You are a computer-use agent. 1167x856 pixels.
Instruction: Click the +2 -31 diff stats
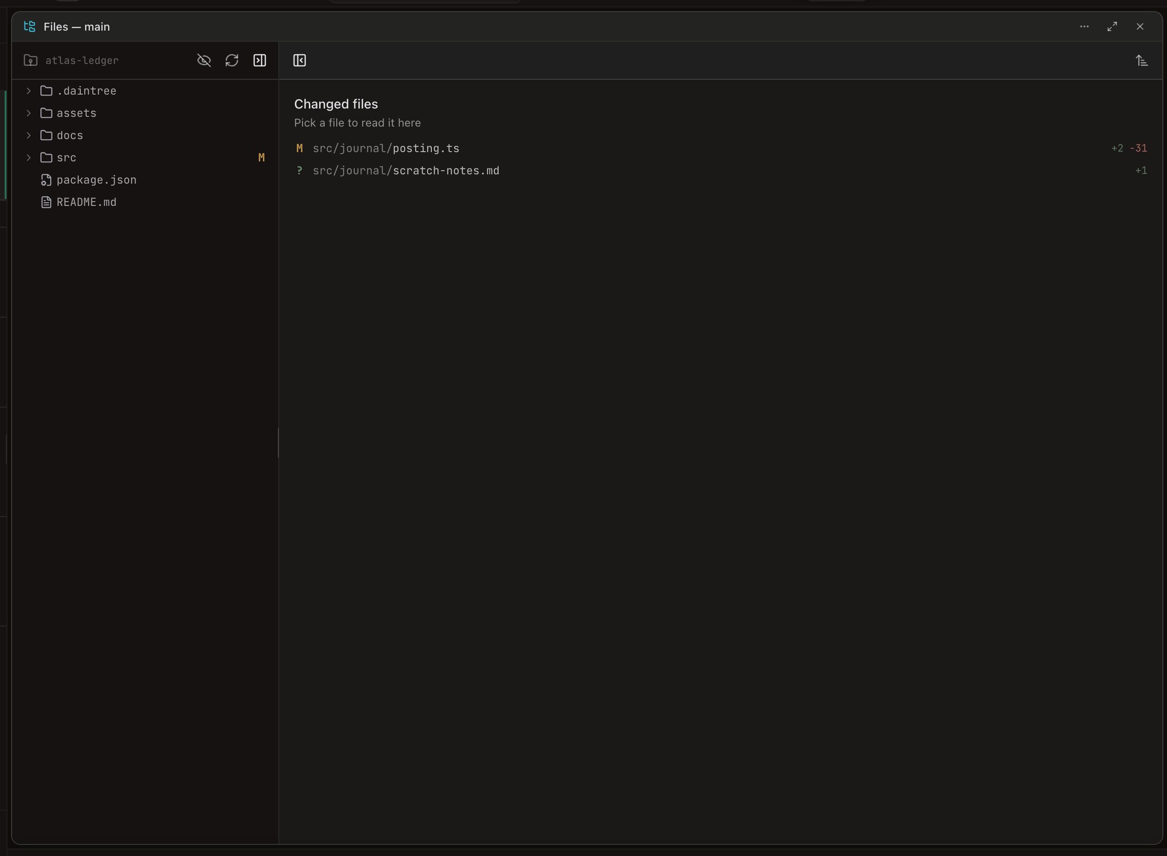coord(1129,148)
